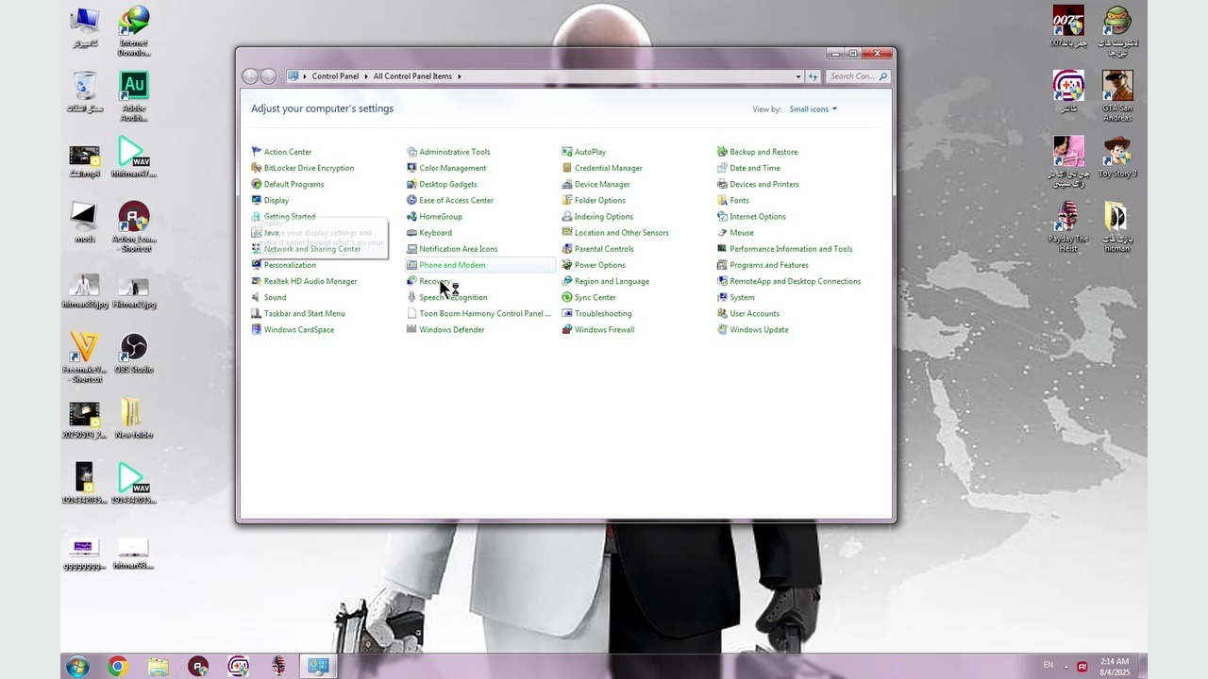The height and width of the screenshot is (679, 1208).
Task: Open Realtek HD Audio Manager icon
Action: [256, 281]
